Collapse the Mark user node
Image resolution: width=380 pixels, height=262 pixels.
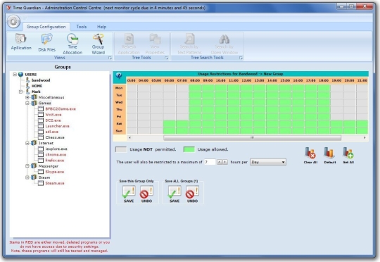pos(21,92)
